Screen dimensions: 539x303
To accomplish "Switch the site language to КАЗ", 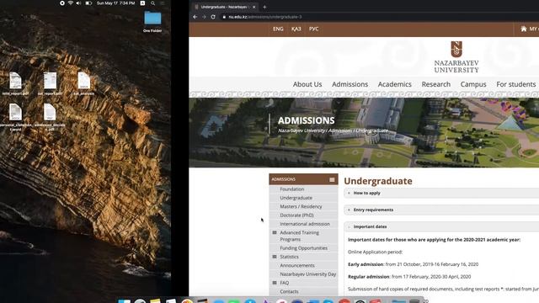I will (296, 29).
